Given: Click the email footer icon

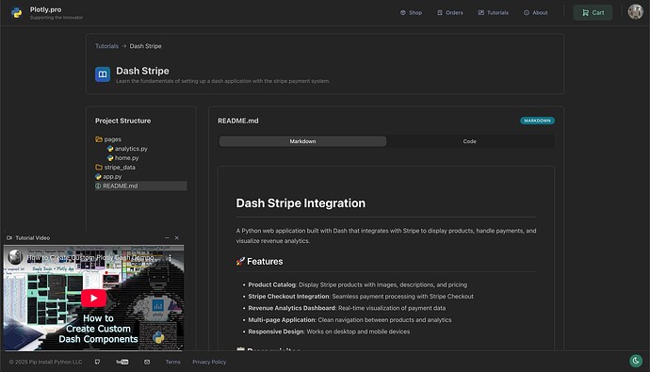Looking at the screenshot, I should coord(147,362).
